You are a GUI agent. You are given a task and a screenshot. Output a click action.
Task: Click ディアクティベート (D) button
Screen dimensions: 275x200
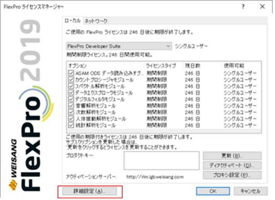tap(232, 165)
